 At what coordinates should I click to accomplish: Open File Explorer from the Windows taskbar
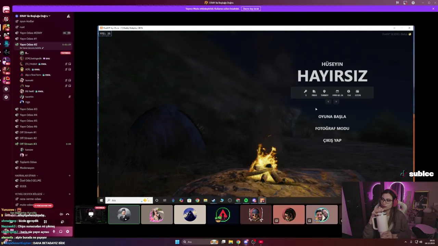(231, 242)
